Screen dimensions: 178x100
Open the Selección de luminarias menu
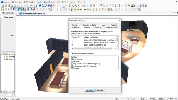(52, 2)
